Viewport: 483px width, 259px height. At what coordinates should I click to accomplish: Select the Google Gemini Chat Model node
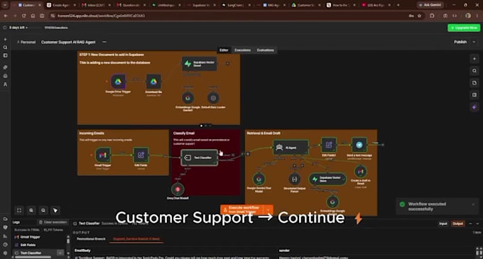(259, 179)
